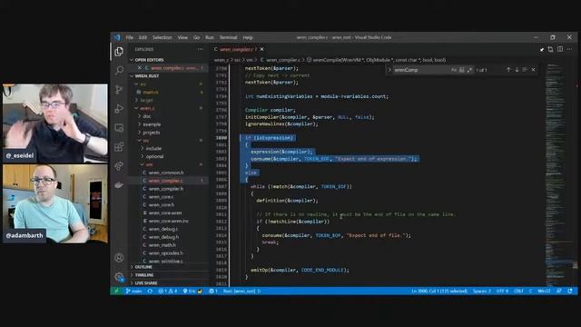Open editor more actions ellipsis menu

pyautogui.click(x=569, y=49)
